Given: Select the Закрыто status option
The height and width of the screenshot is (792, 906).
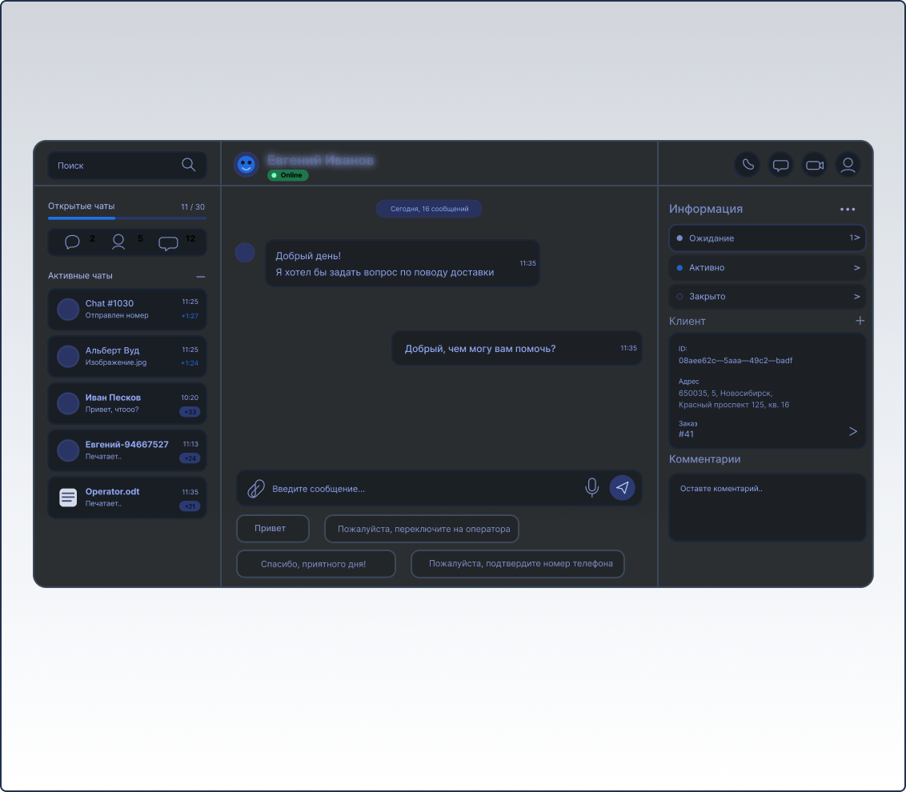Looking at the screenshot, I should (x=767, y=297).
